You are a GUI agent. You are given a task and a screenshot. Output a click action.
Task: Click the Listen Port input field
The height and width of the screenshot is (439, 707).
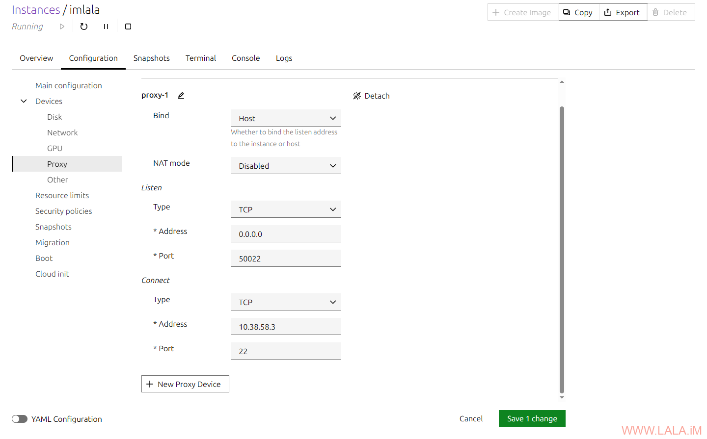285,258
